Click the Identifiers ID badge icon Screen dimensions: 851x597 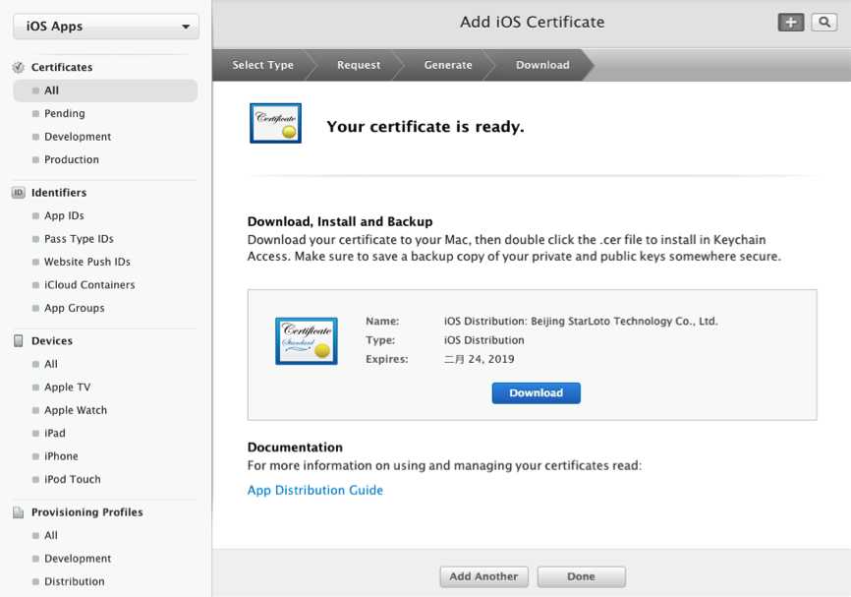pyautogui.click(x=19, y=193)
